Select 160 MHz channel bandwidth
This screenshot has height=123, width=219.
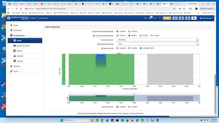tap(117, 36)
